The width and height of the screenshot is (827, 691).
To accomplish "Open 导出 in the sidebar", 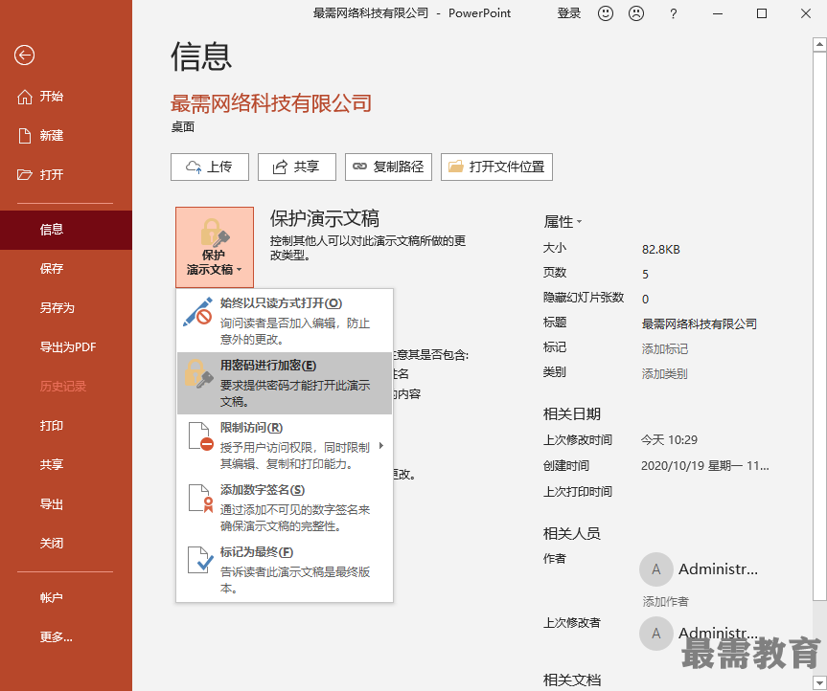I will coord(66,504).
